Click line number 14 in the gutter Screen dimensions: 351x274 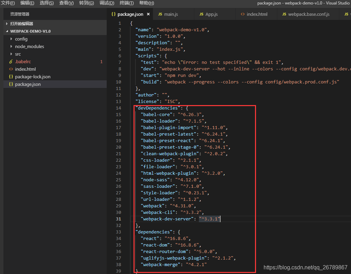pyautogui.click(x=118, y=108)
